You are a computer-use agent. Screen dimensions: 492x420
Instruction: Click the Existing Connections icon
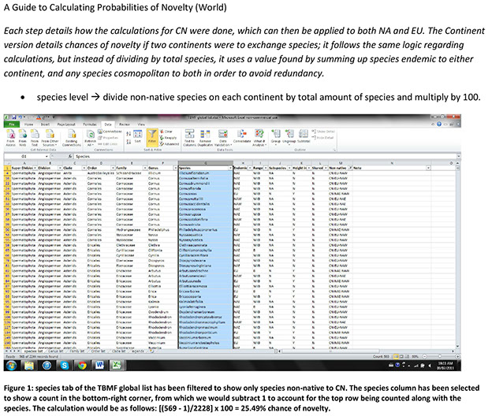click(x=72, y=138)
